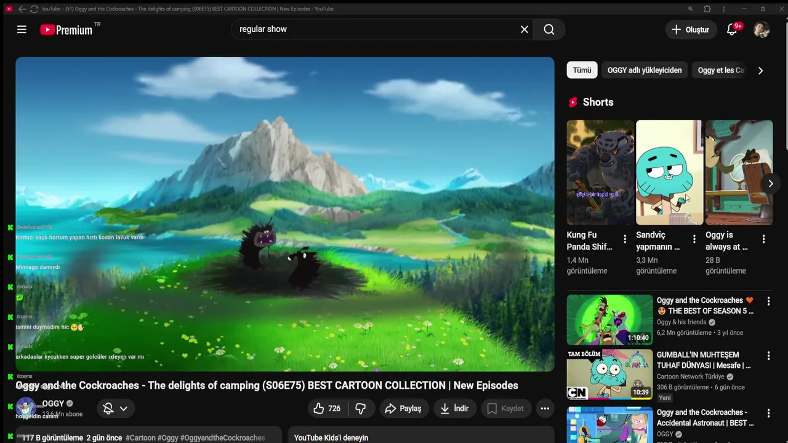The width and height of the screenshot is (788, 443).
Task: Click the 6,2 Mn görüntüleme • 3 yıl önce text
Action: coord(700,333)
